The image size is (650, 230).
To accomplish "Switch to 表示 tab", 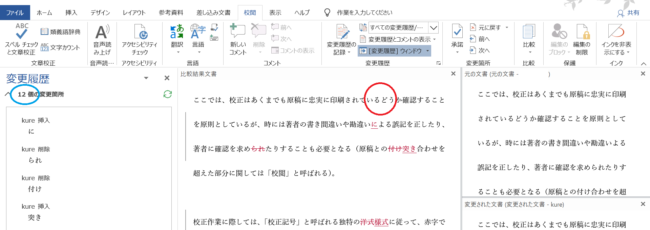I will (275, 13).
